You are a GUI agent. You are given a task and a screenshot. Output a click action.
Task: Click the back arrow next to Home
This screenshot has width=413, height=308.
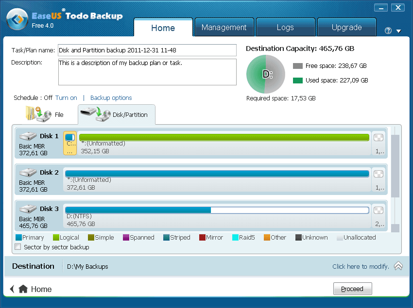click(11, 289)
